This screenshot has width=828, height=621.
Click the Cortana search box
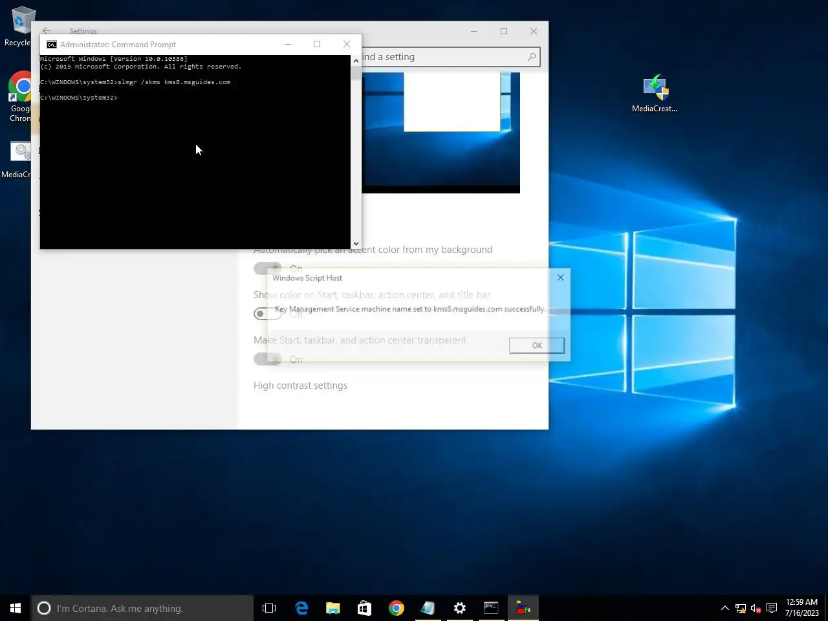click(x=142, y=608)
